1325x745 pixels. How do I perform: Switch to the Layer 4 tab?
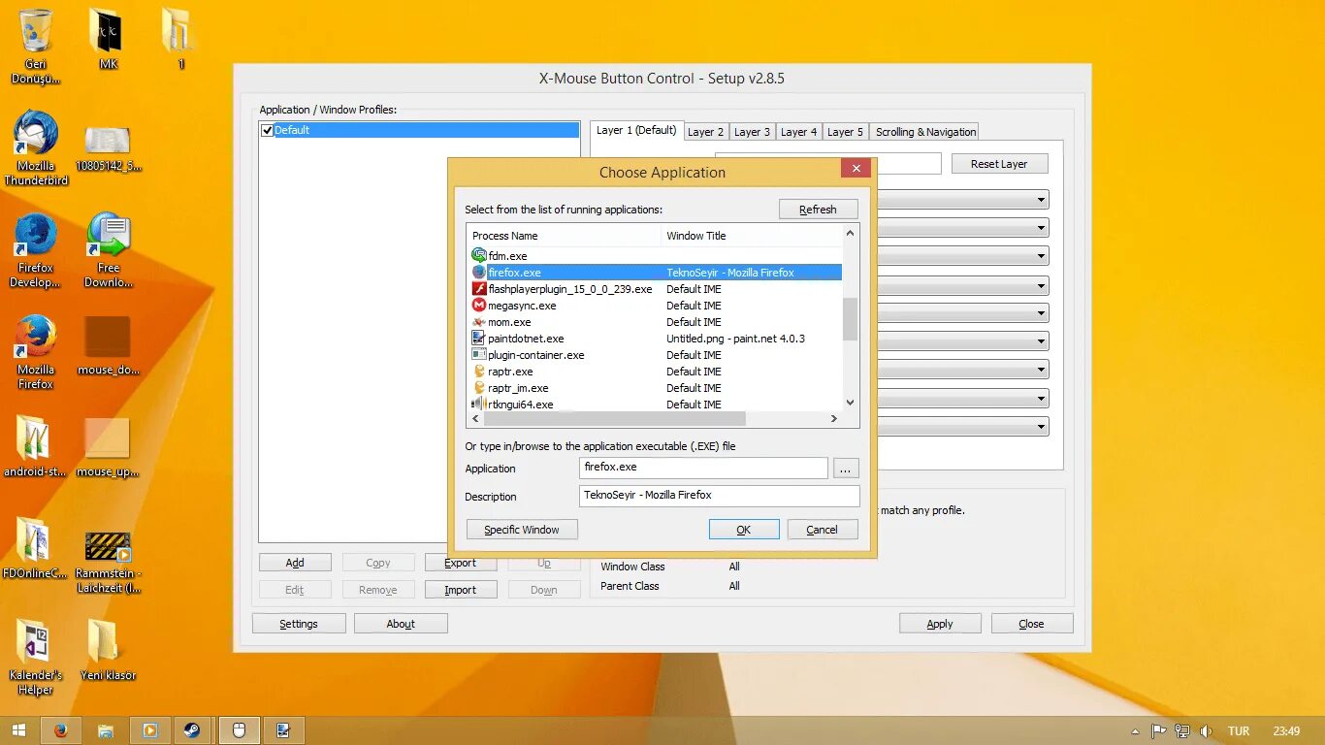coord(799,132)
